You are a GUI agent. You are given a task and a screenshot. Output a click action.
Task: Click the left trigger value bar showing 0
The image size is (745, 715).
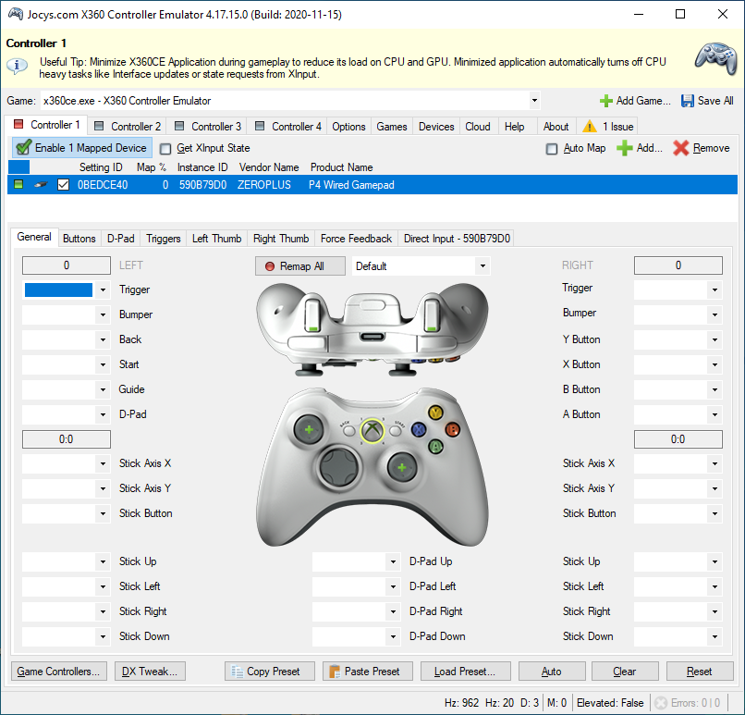click(x=67, y=265)
